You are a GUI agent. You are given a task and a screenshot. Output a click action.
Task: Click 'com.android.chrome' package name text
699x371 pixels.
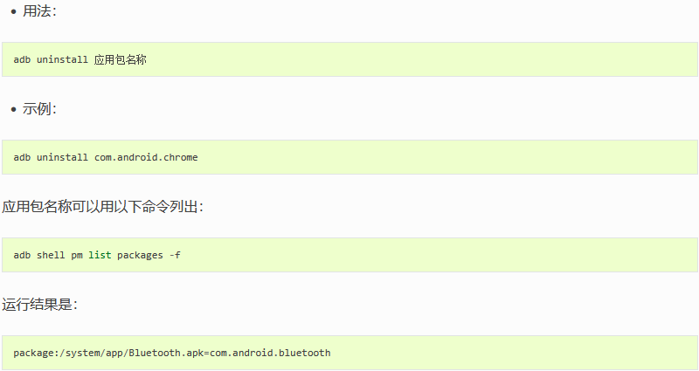[146, 157]
